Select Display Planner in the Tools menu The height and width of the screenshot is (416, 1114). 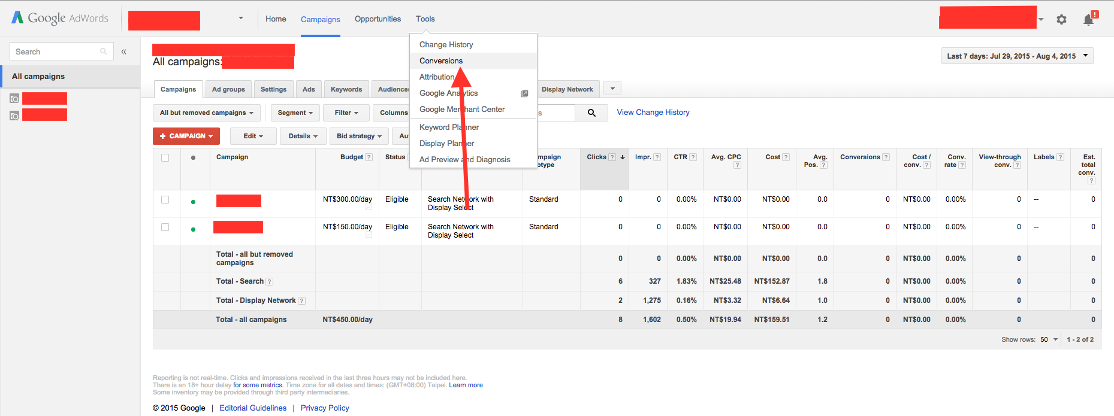coord(473,144)
